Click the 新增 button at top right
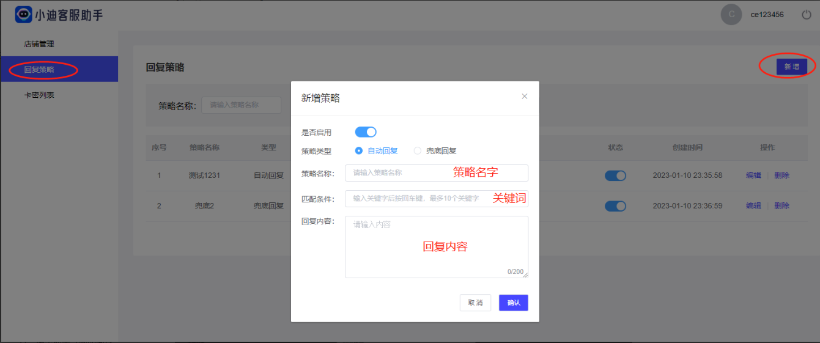820x343 pixels. click(792, 67)
